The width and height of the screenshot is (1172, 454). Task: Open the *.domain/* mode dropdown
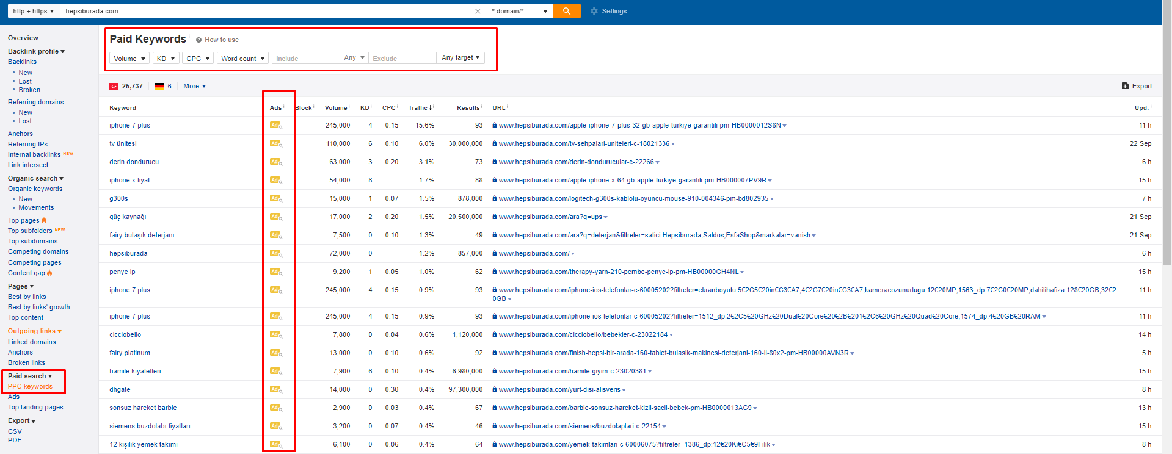point(520,11)
